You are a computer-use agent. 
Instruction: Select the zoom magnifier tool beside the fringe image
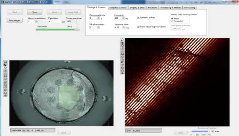(122, 40)
